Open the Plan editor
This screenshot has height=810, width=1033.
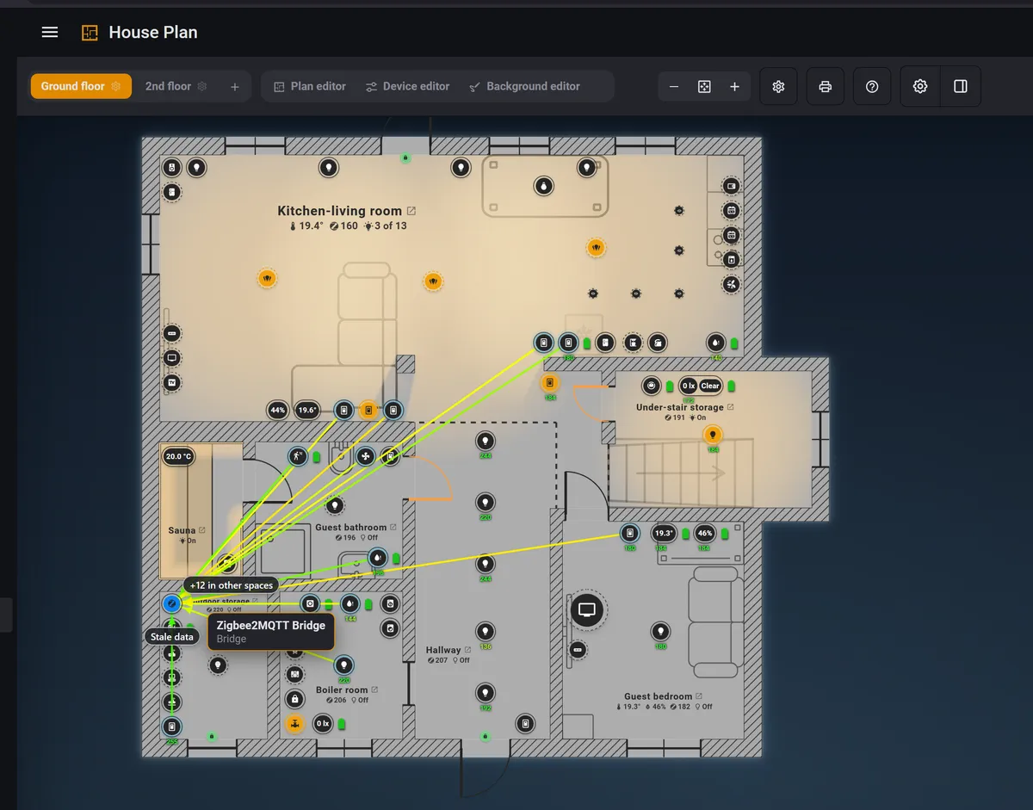point(310,86)
